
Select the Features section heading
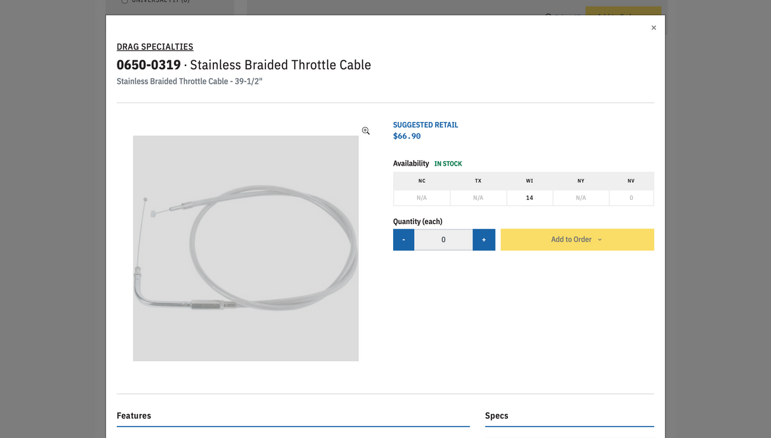(134, 416)
